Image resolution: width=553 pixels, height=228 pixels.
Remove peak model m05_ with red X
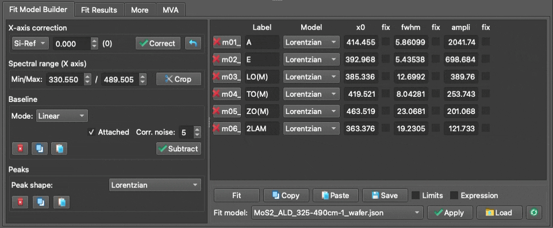pos(226,111)
